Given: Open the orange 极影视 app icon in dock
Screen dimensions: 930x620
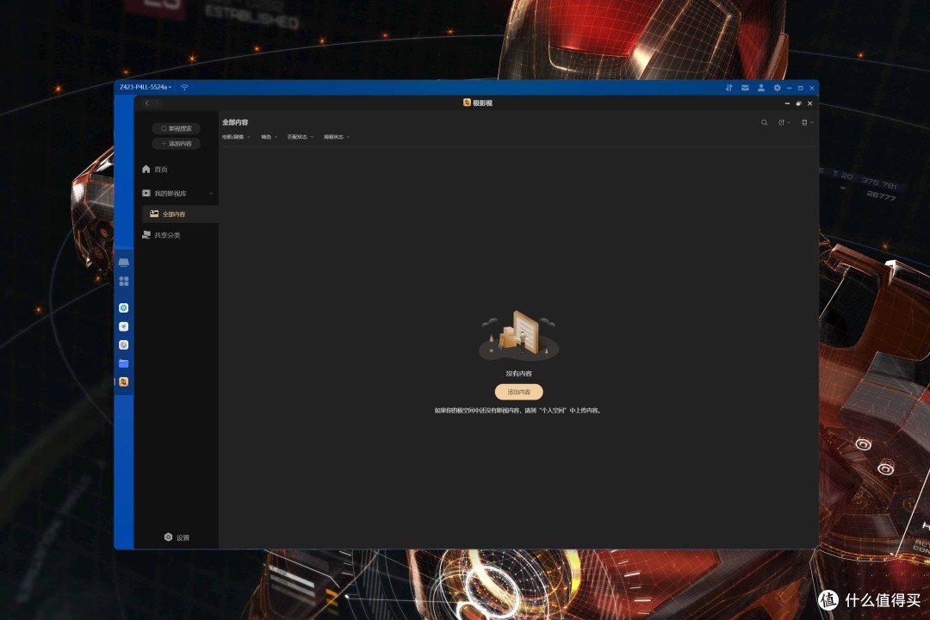Looking at the screenshot, I should pyautogui.click(x=123, y=382).
